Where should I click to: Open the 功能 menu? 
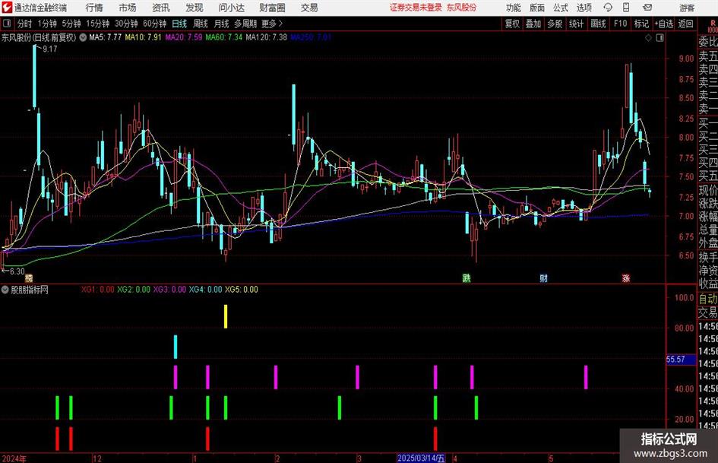[x=514, y=8]
